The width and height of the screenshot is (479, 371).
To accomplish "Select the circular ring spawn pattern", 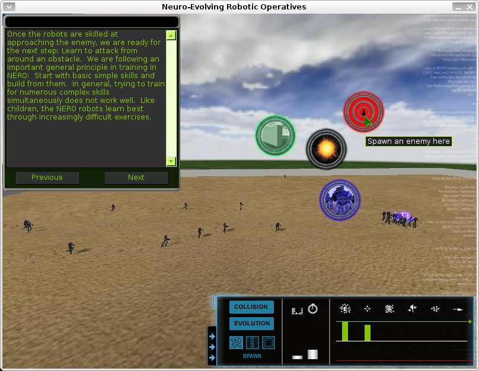I will (269, 343).
